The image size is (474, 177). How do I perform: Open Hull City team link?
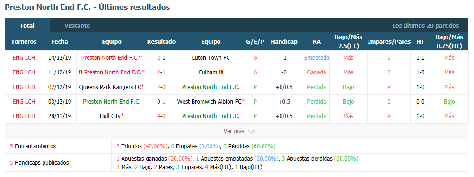tap(110, 116)
